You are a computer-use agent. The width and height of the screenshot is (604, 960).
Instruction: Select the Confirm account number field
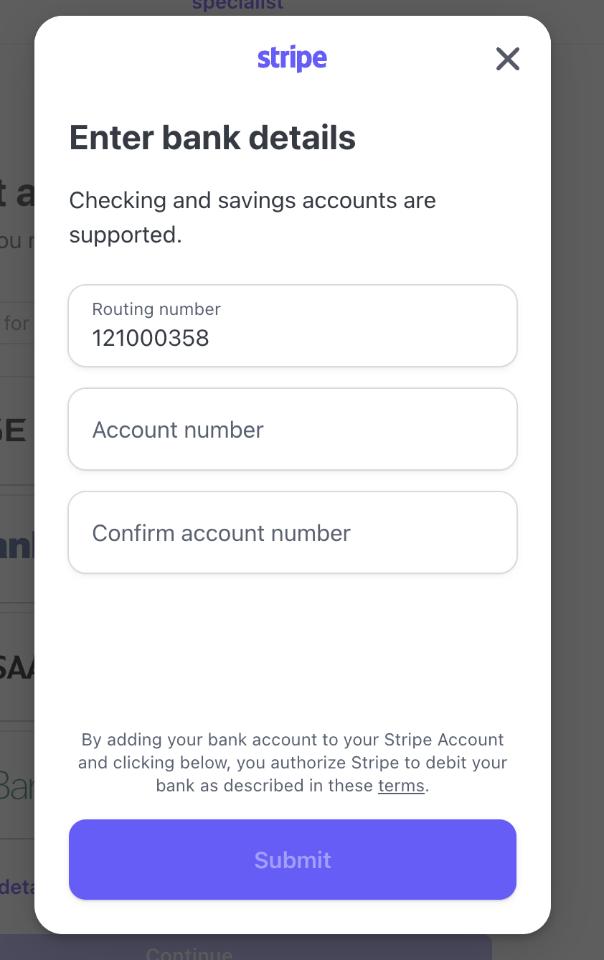pos(292,532)
